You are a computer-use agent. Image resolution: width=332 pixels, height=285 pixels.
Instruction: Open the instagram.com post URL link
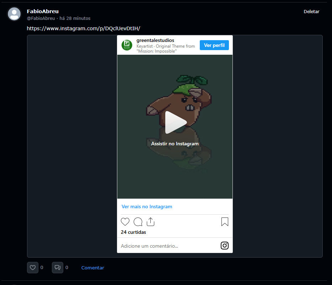pos(84,28)
